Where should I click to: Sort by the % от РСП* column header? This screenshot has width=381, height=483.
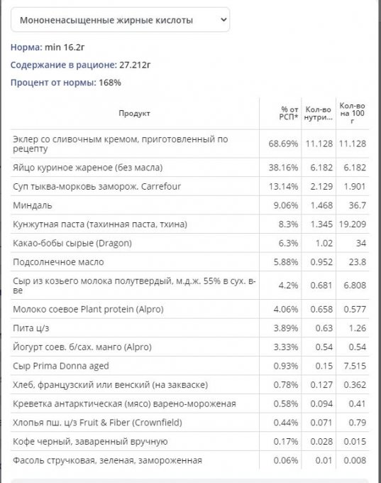click(x=288, y=113)
